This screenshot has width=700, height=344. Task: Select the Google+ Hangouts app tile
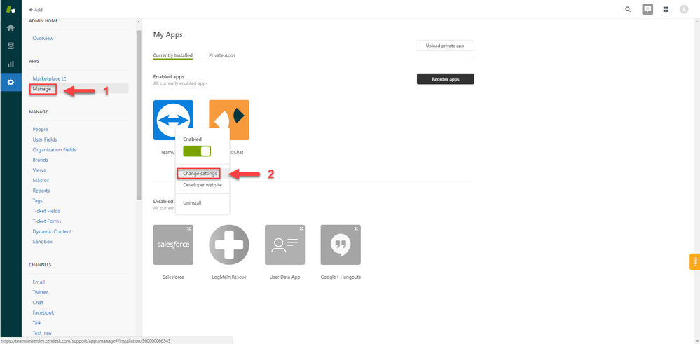tap(341, 245)
